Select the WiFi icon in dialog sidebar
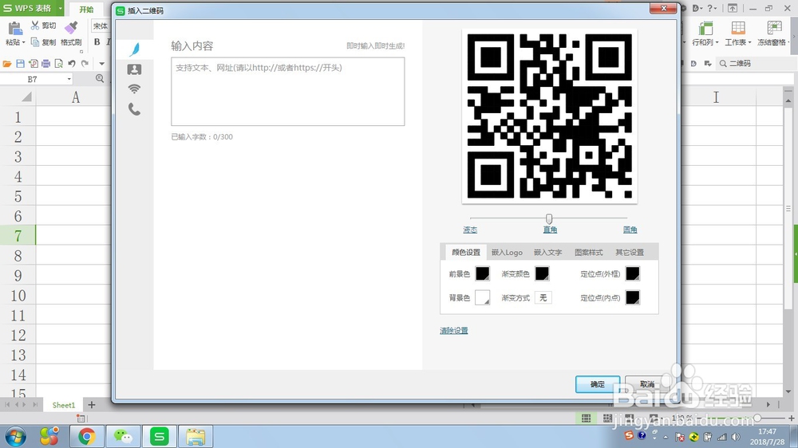This screenshot has width=798, height=448. 134,89
